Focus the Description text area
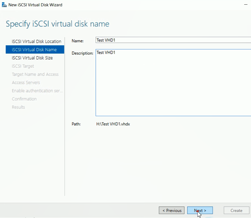 [173, 83]
